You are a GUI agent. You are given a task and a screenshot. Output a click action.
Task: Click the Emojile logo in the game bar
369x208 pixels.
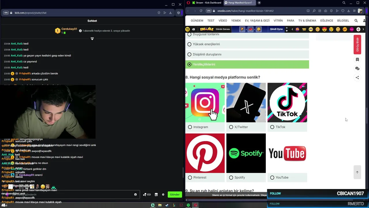[x=207, y=29]
